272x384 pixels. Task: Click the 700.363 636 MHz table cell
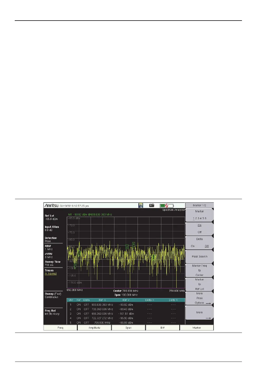tap(102, 309)
